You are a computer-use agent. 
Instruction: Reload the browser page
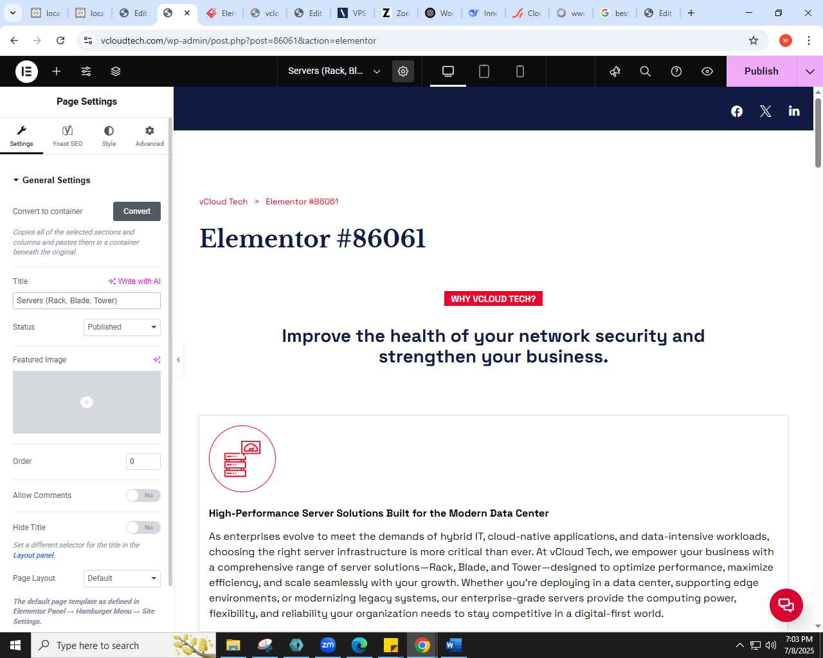pyautogui.click(x=60, y=40)
